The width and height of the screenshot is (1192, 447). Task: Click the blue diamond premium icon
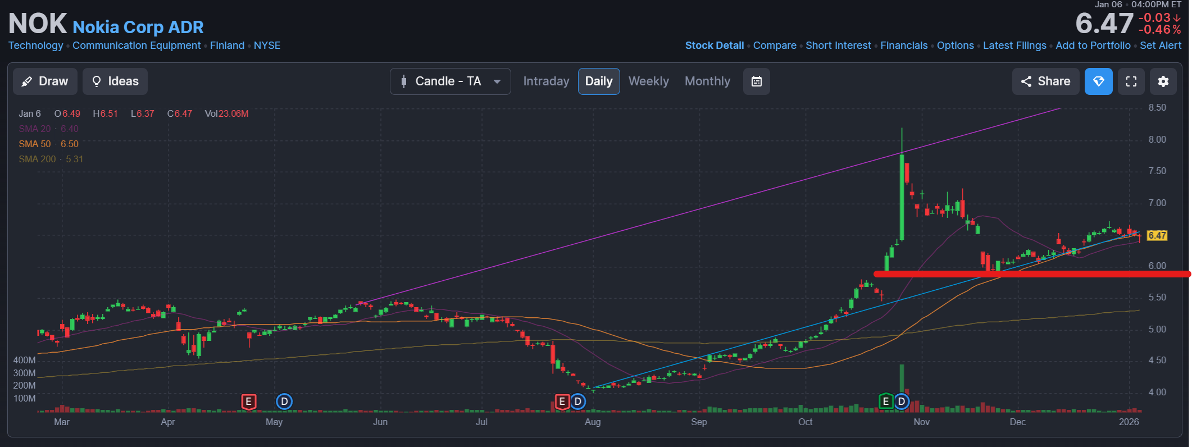tap(1098, 81)
